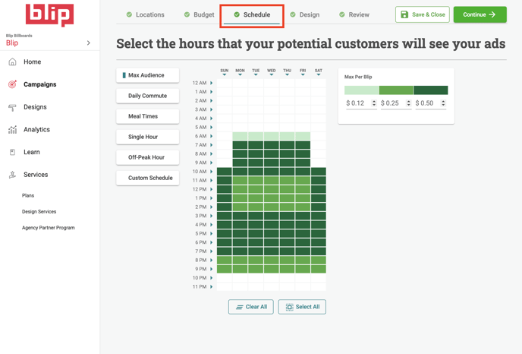Open Design Services link

(39, 211)
